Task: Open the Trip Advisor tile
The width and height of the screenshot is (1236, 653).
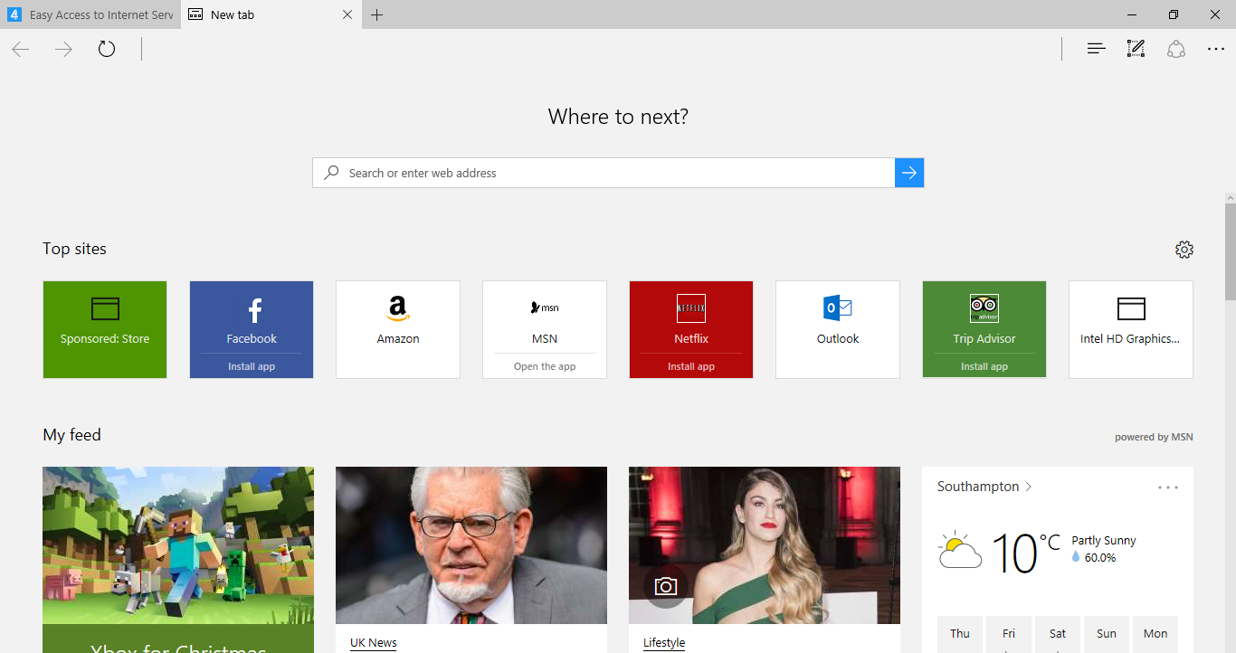Action: click(x=984, y=317)
